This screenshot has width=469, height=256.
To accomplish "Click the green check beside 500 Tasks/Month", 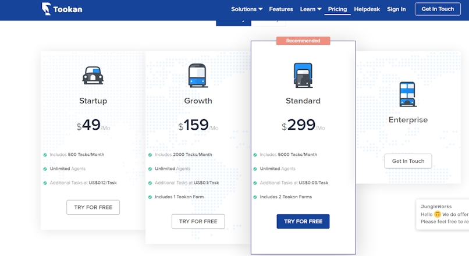I will click(x=45, y=155).
